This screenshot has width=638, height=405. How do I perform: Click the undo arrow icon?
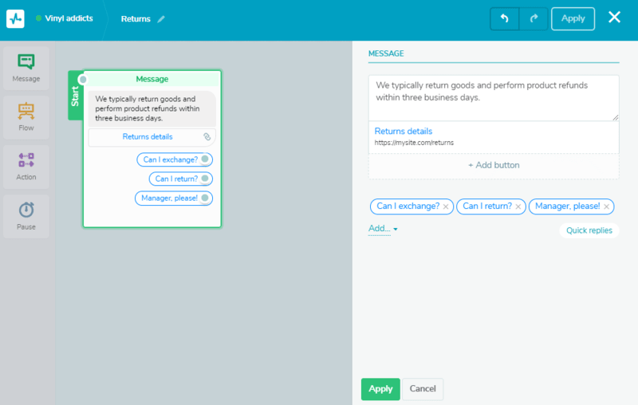point(505,18)
